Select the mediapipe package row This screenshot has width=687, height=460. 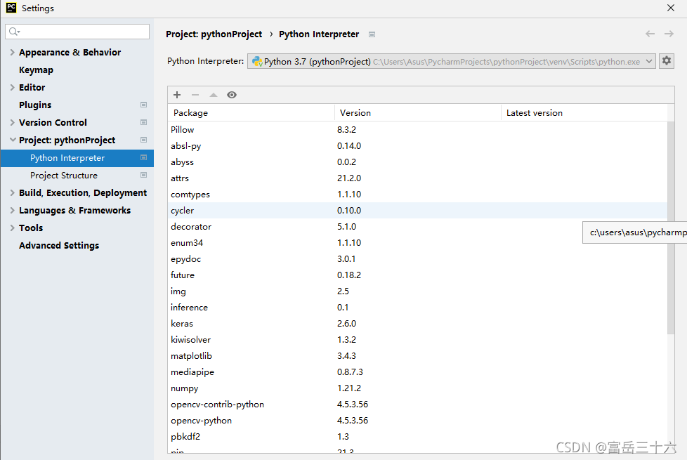pos(417,372)
